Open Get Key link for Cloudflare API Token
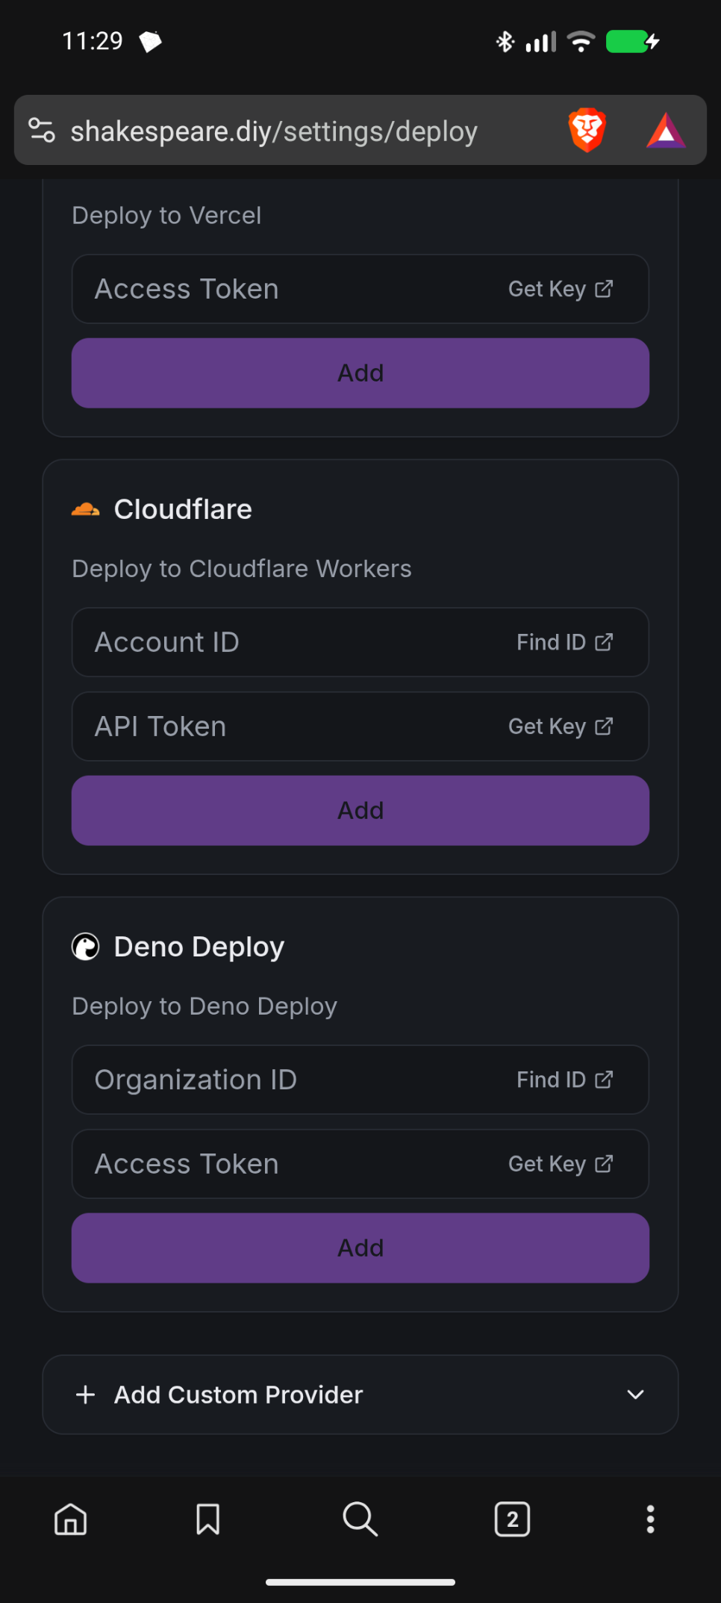Screen dimensions: 721x1603 pyautogui.click(x=561, y=726)
